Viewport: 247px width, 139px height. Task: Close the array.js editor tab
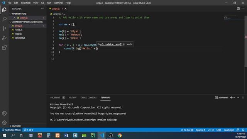coord(66,8)
